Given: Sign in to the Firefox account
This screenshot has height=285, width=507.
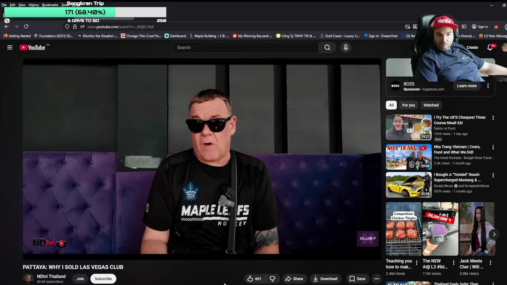Looking at the screenshot, I should coord(480,27).
